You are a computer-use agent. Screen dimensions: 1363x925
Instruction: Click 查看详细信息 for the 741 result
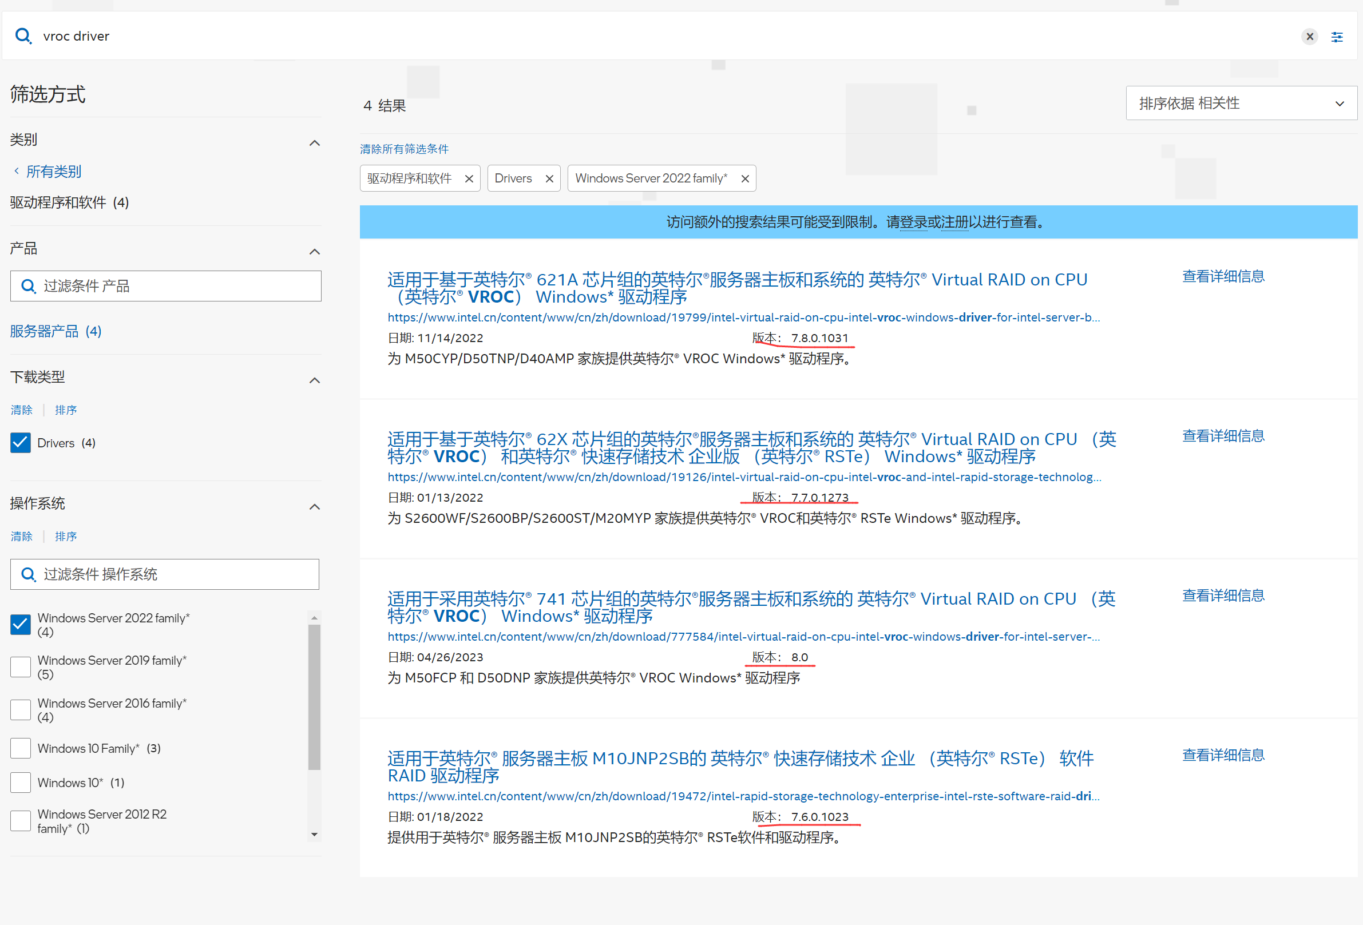pos(1223,596)
